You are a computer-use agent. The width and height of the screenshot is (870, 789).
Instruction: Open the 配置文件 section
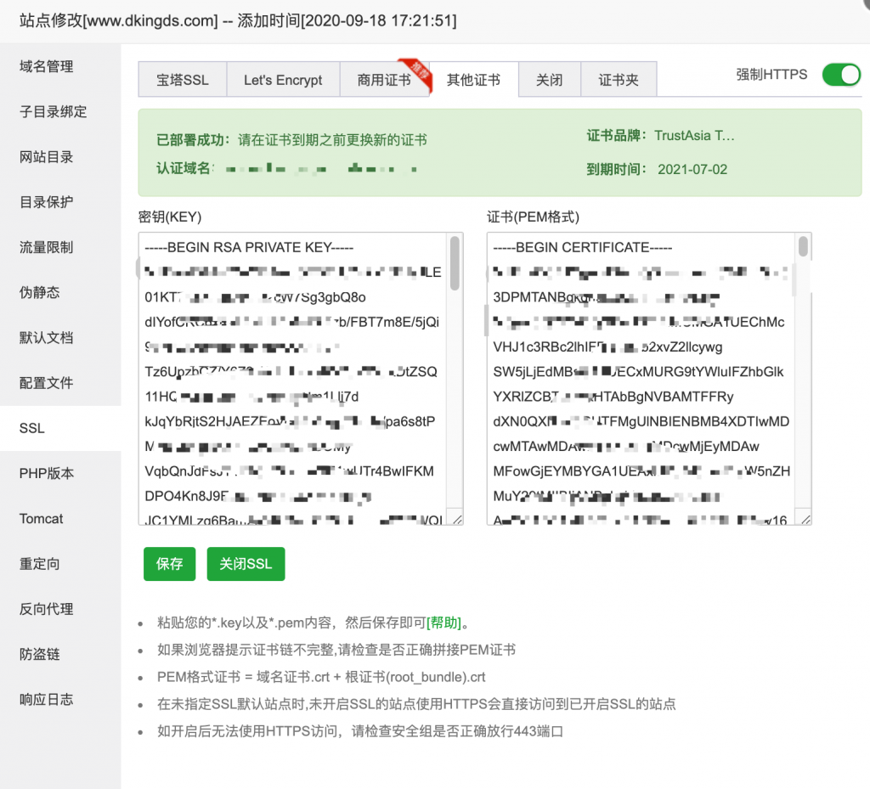pos(44,382)
